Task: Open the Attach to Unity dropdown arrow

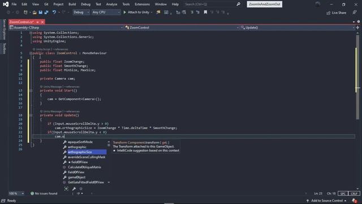Action: click(x=152, y=12)
